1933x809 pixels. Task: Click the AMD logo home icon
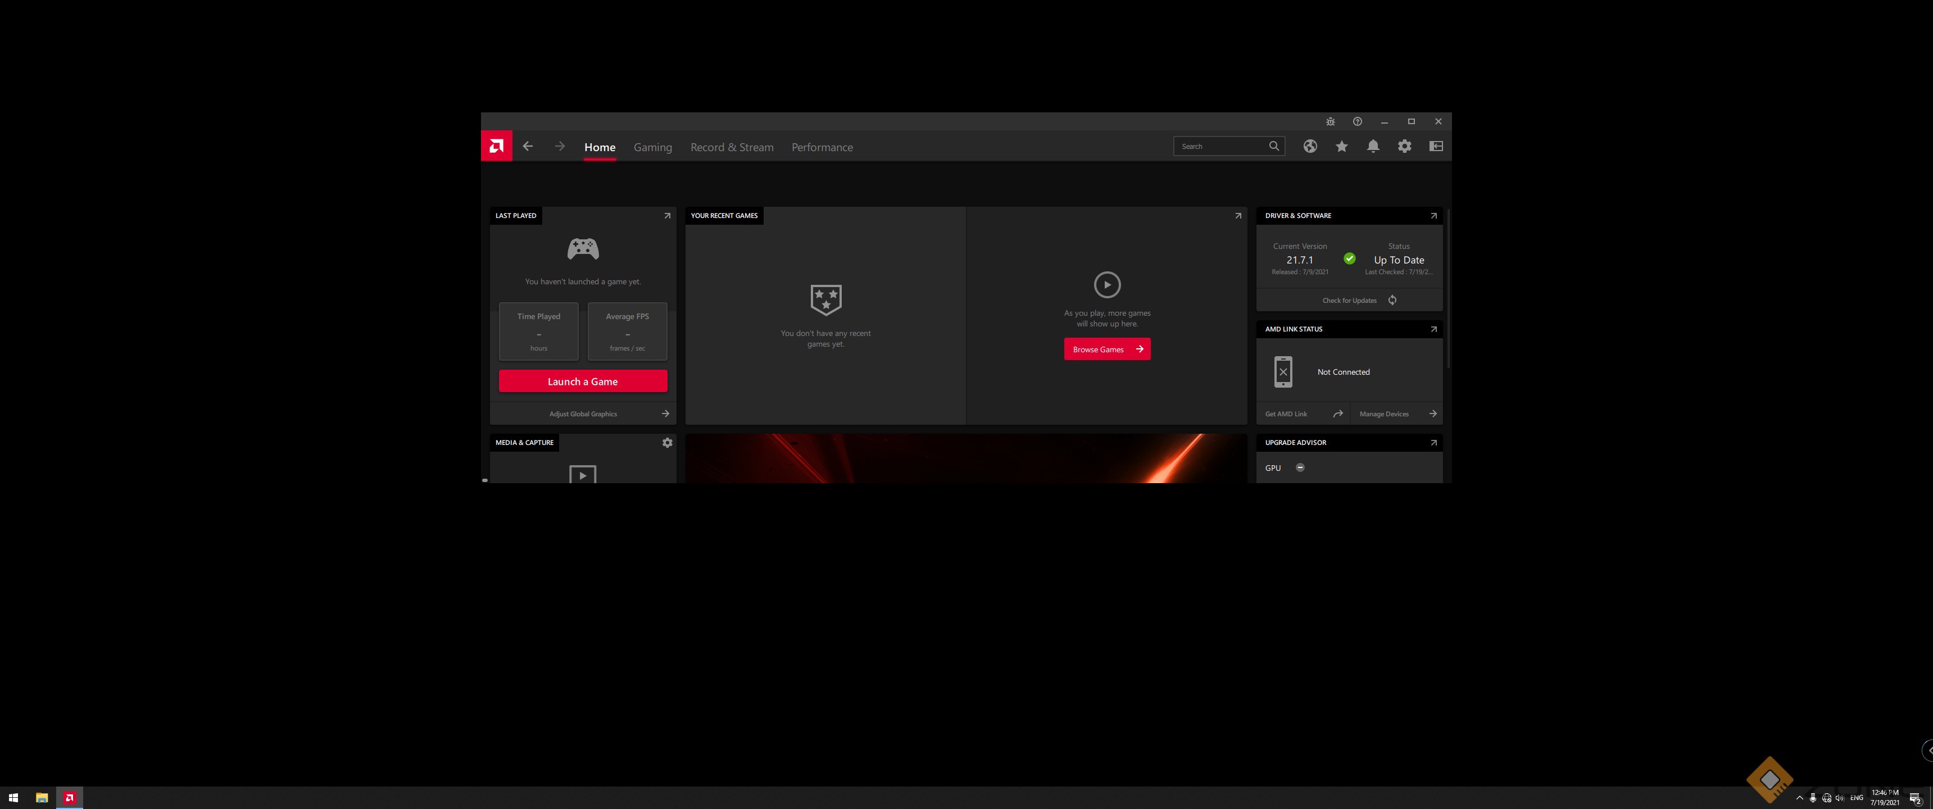(496, 146)
